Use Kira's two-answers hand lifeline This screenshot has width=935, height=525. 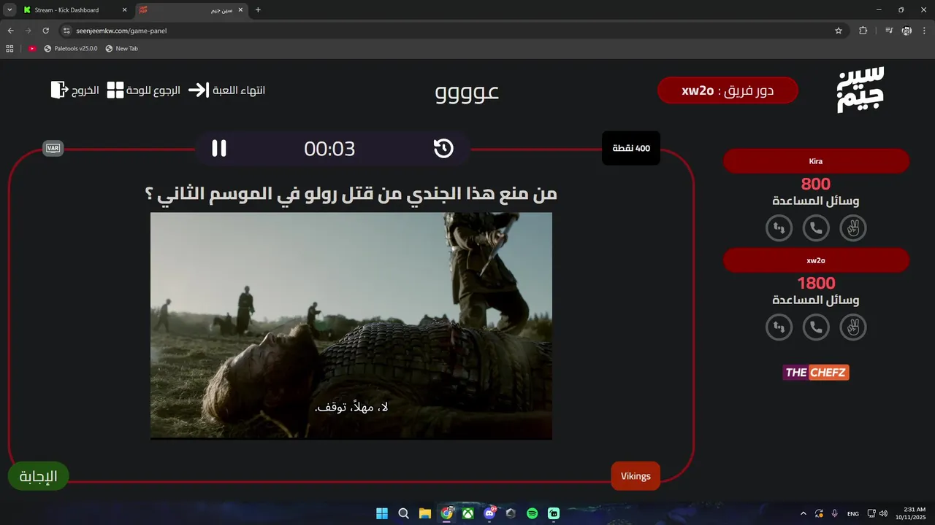852,228
